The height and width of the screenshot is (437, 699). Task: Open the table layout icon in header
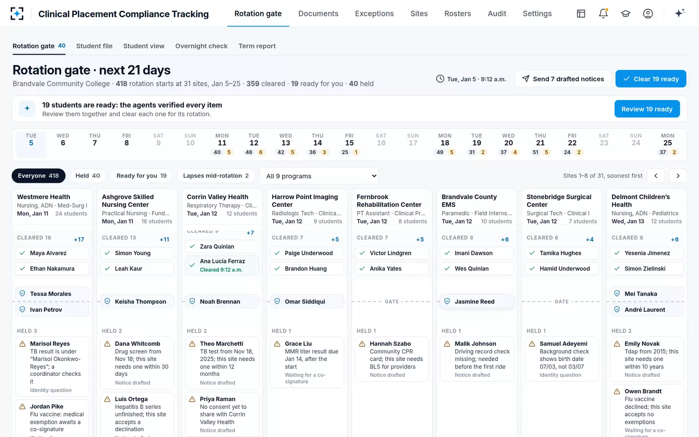(581, 14)
